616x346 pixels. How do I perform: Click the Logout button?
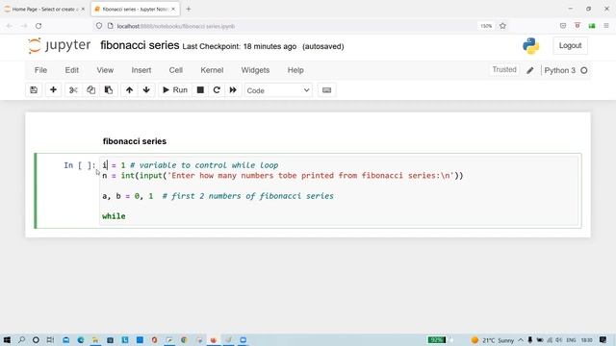tap(570, 46)
